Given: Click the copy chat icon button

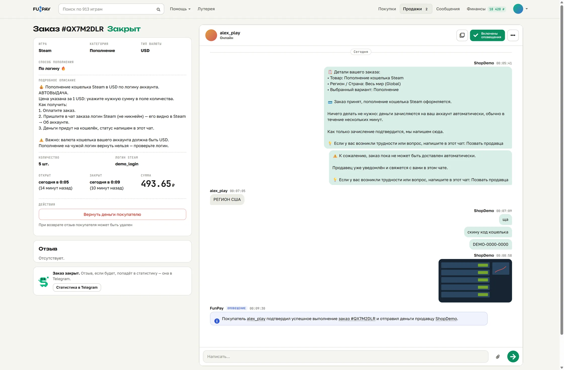Looking at the screenshot, I should point(462,35).
